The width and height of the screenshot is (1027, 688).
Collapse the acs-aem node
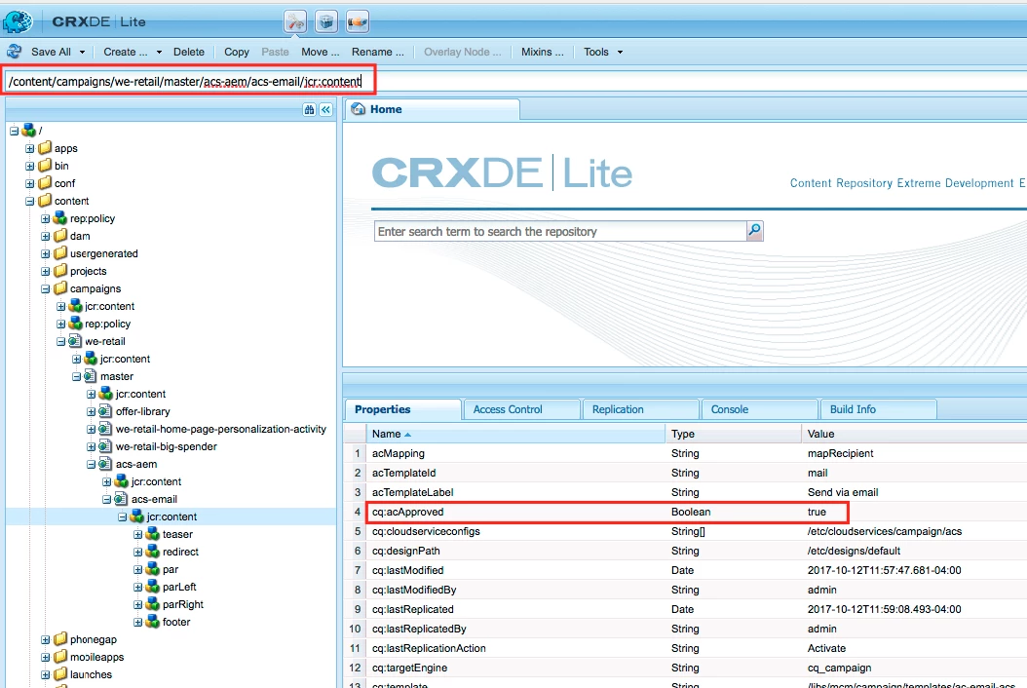(91, 464)
